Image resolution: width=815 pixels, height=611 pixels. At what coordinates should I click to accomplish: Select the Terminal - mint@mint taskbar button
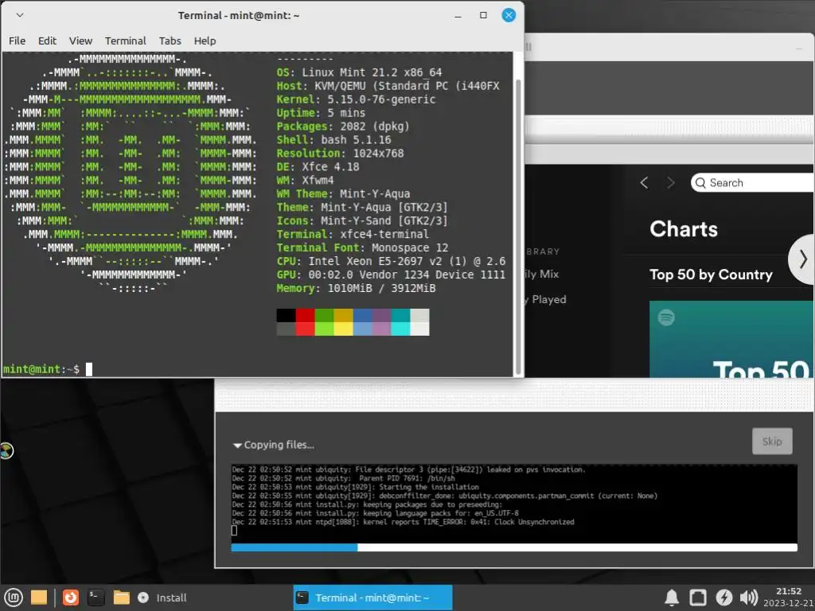[x=372, y=597]
